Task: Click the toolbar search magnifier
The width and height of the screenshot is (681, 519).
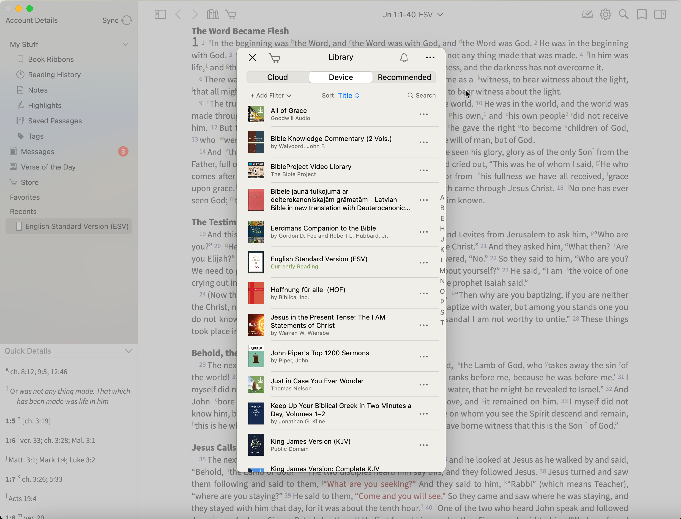Action: [623, 15]
